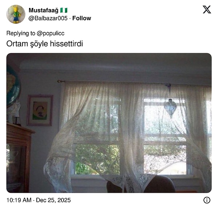Click the info circle icon
The image size is (218, 211).
pos(207,200)
